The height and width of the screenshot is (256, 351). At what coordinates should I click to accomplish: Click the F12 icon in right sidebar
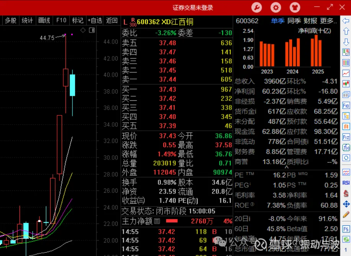(x=346, y=137)
